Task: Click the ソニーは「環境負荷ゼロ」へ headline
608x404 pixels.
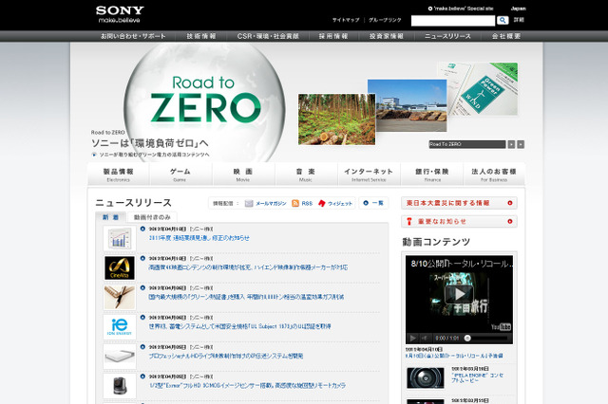Action: point(150,143)
